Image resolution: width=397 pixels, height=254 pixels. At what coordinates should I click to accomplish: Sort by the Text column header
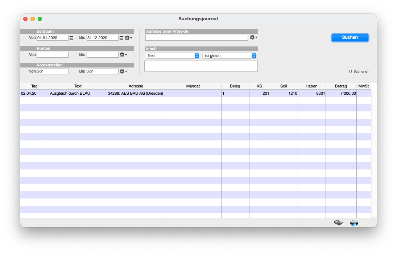point(78,86)
